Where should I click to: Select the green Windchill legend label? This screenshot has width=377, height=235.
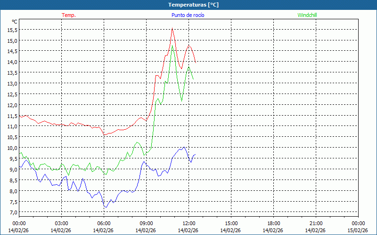307,15
